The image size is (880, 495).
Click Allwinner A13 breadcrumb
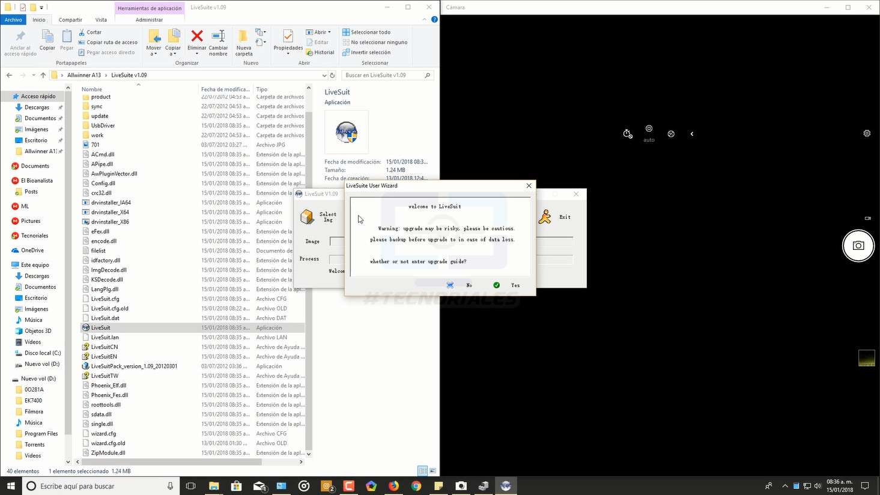click(83, 76)
